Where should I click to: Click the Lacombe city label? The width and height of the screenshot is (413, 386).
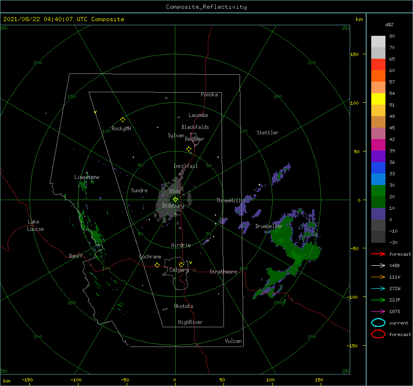coord(198,115)
